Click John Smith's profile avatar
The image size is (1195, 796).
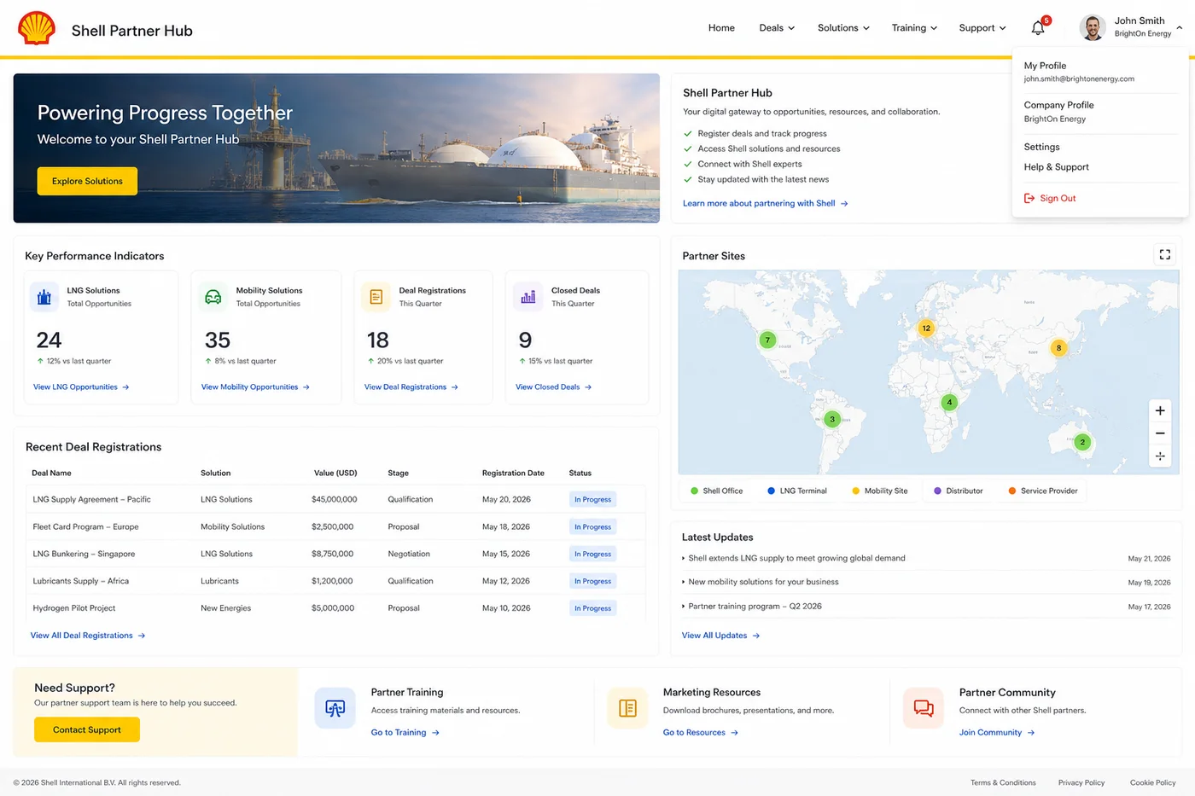tap(1093, 27)
